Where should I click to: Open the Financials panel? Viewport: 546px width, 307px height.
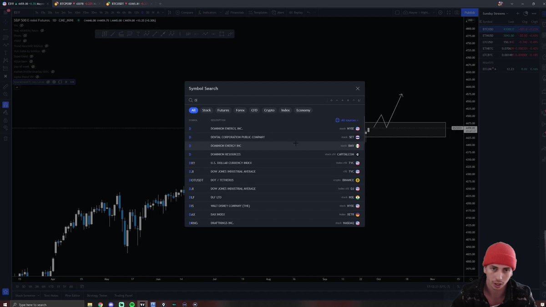[x=234, y=13]
